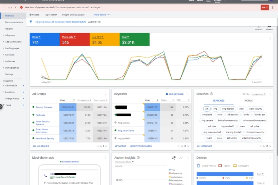Viewport: 278px width, 185px height.
Task: Switch to the Words tab in Searches
Action: [x=248, y=101]
